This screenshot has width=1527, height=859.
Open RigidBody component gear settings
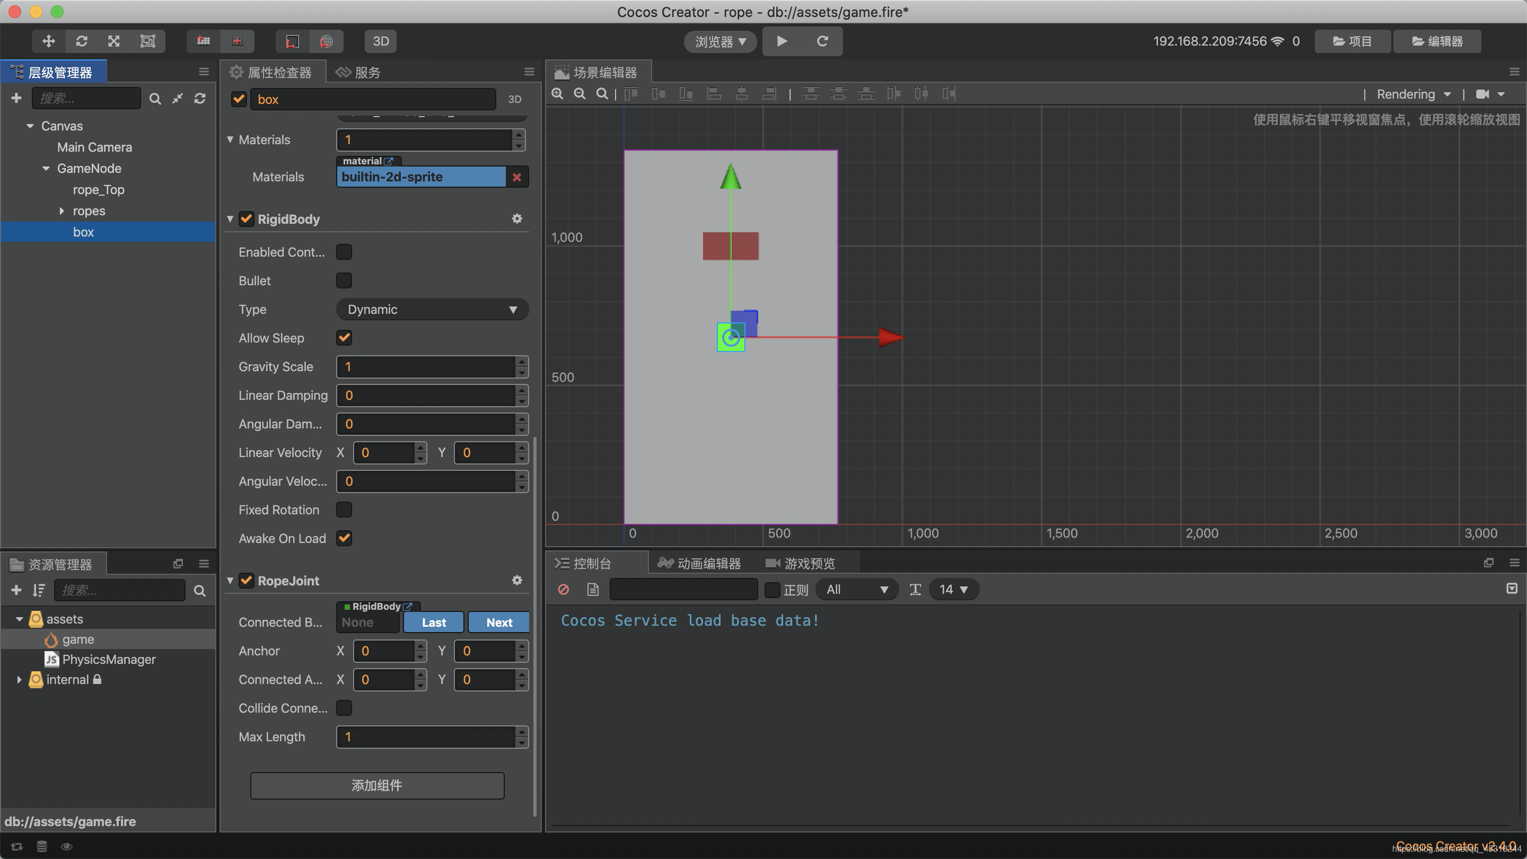pos(517,219)
